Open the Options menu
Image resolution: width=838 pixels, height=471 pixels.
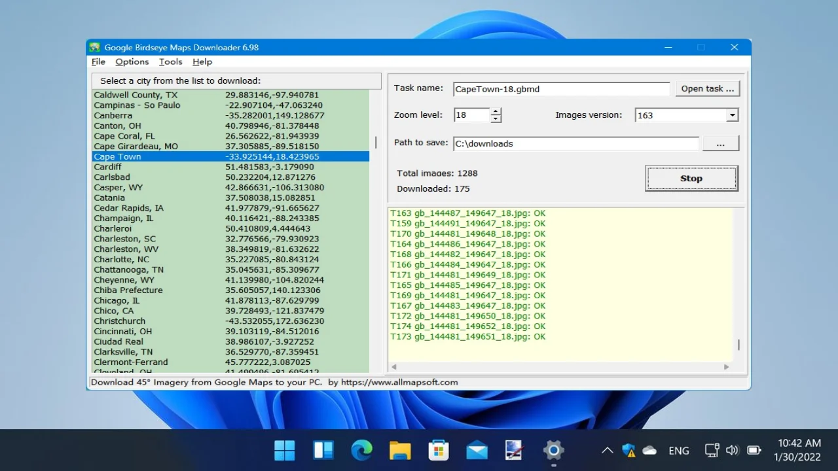click(x=132, y=61)
